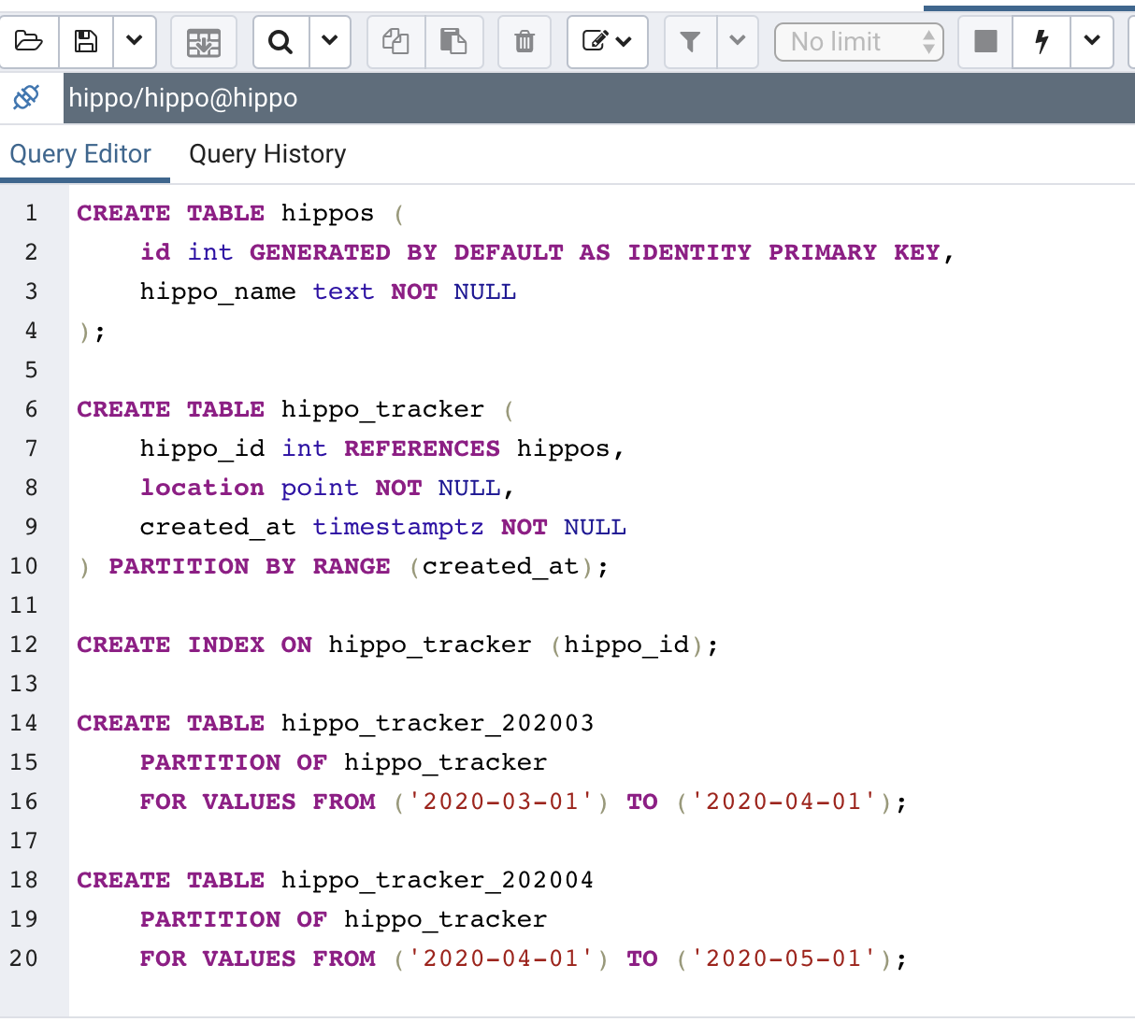Select the Query Editor tab
This screenshot has height=1022, width=1135.
79,153
